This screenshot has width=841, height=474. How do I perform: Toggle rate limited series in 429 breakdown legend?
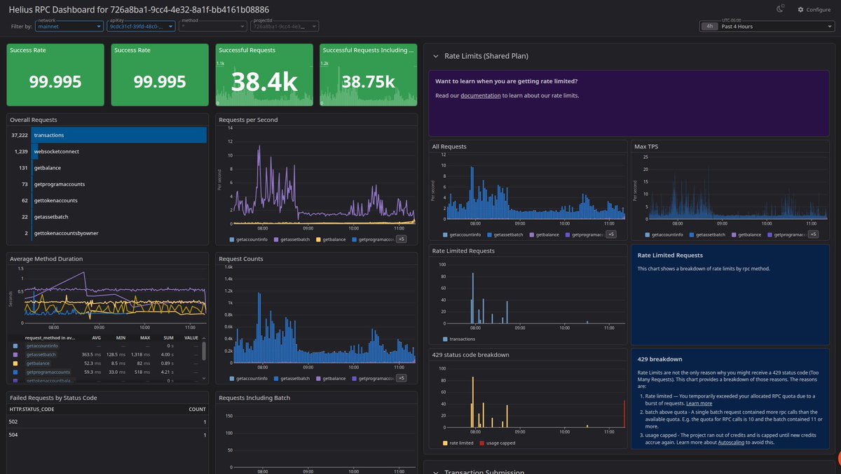point(460,443)
